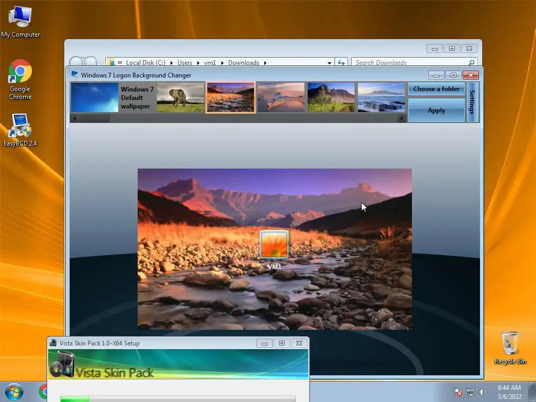Maximize the Vista Skin Pack Setup window
536x402 pixels.
coord(282,343)
